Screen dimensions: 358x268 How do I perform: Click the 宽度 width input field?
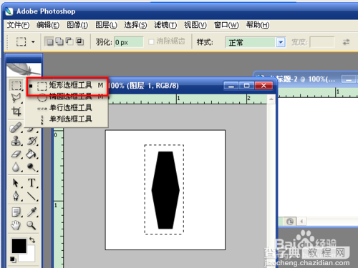(x=322, y=42)
